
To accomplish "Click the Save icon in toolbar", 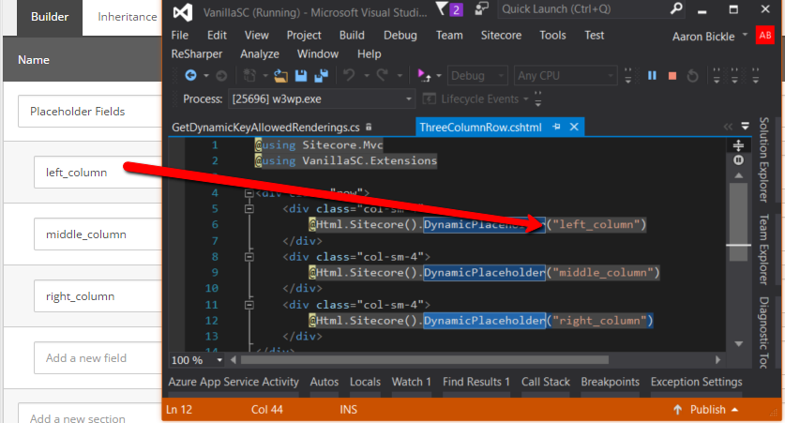I will [301, 76].
